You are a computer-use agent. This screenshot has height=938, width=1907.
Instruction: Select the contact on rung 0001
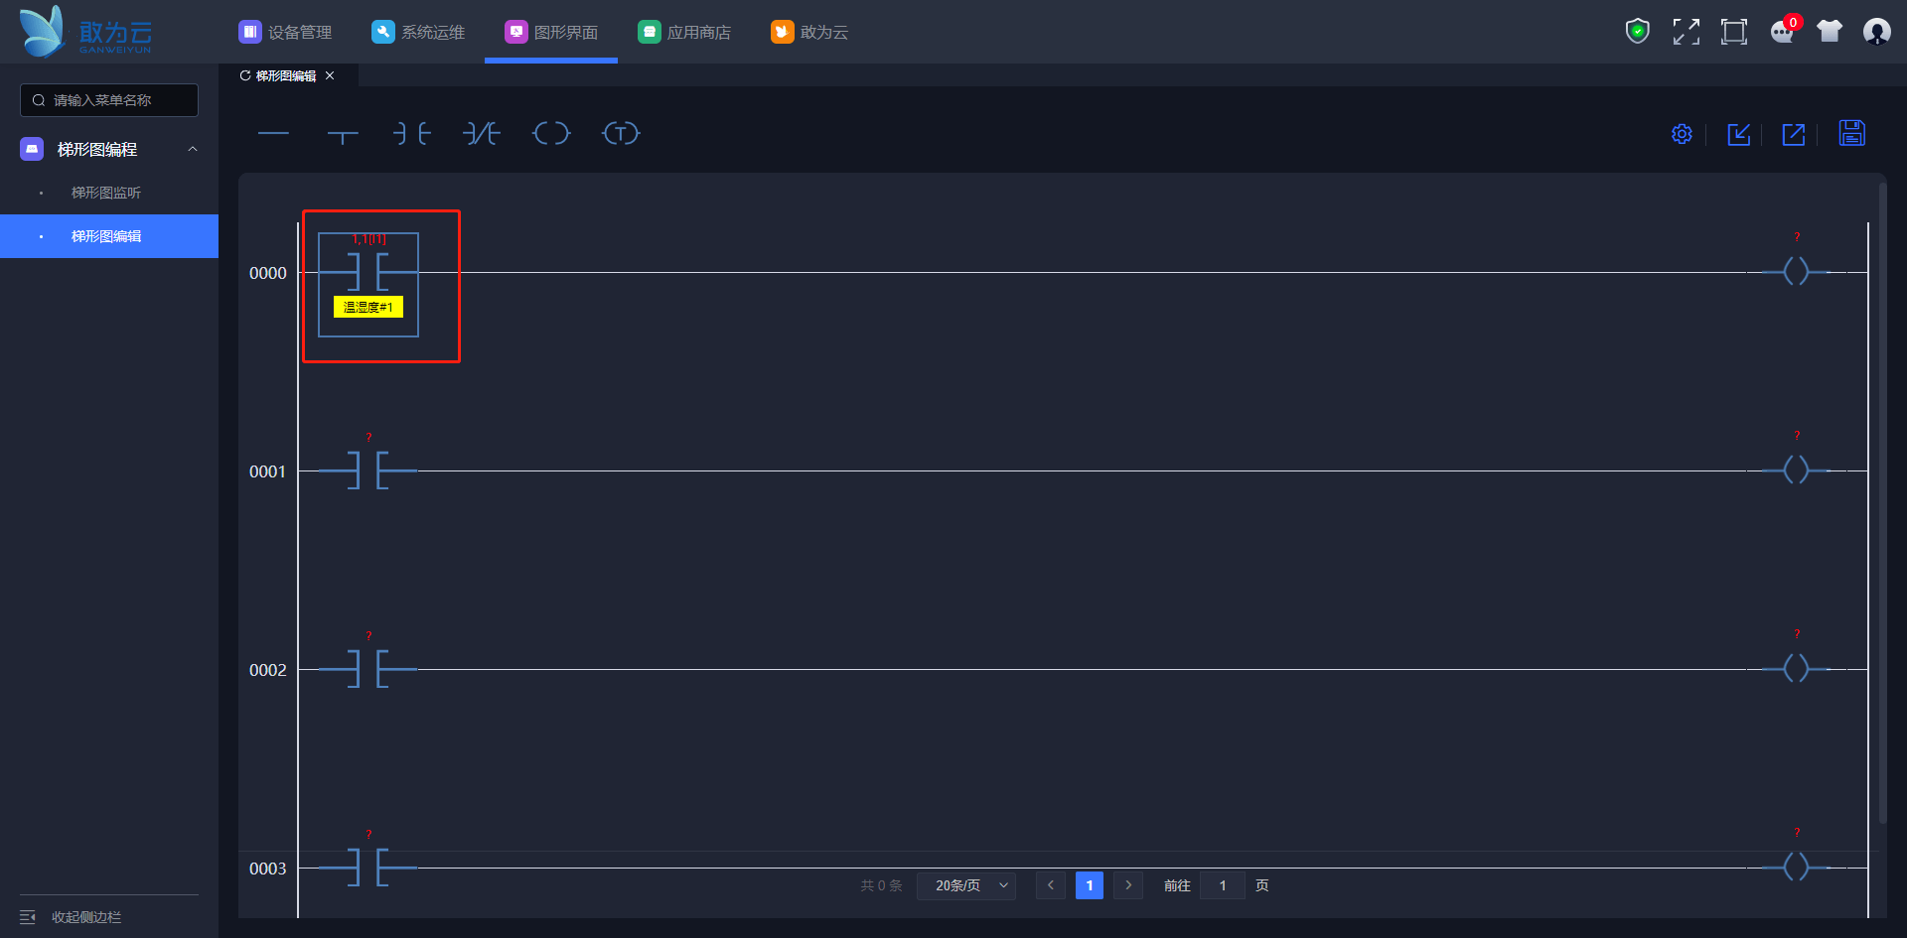tap(368, 469)
